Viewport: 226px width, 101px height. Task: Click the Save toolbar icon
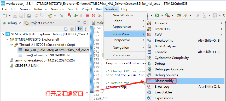pyautogui.click(x=15, y=15)
